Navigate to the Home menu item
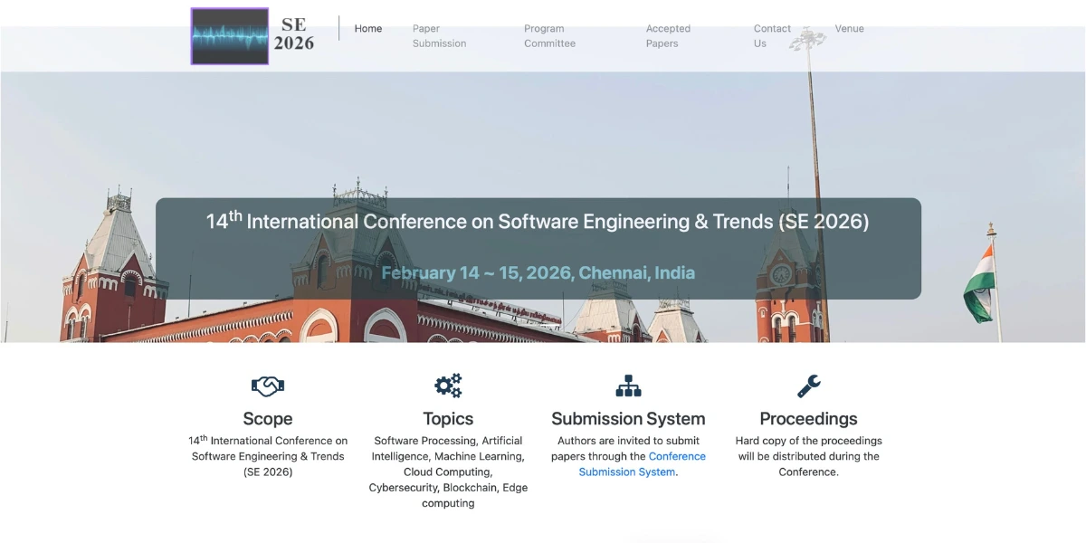The image size is (1086, 543). tap(367, 28)
